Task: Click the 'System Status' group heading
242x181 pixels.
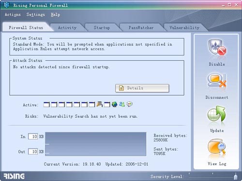Action: [28, 38]
